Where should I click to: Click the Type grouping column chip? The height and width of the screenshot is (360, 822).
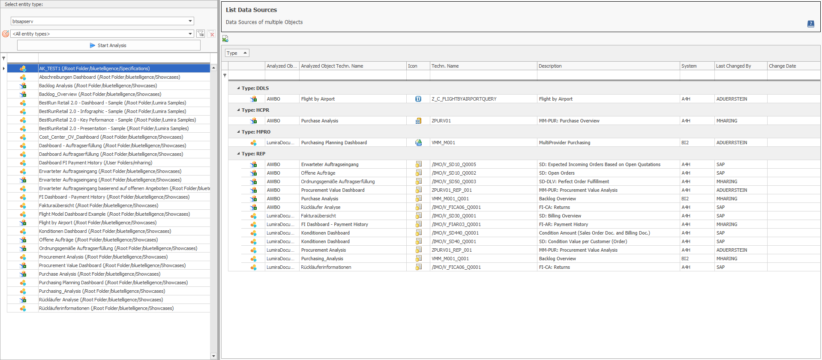pyautogui.click(x=237, y=53)
